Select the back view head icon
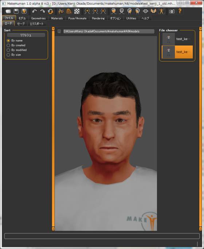 (122, 11)
